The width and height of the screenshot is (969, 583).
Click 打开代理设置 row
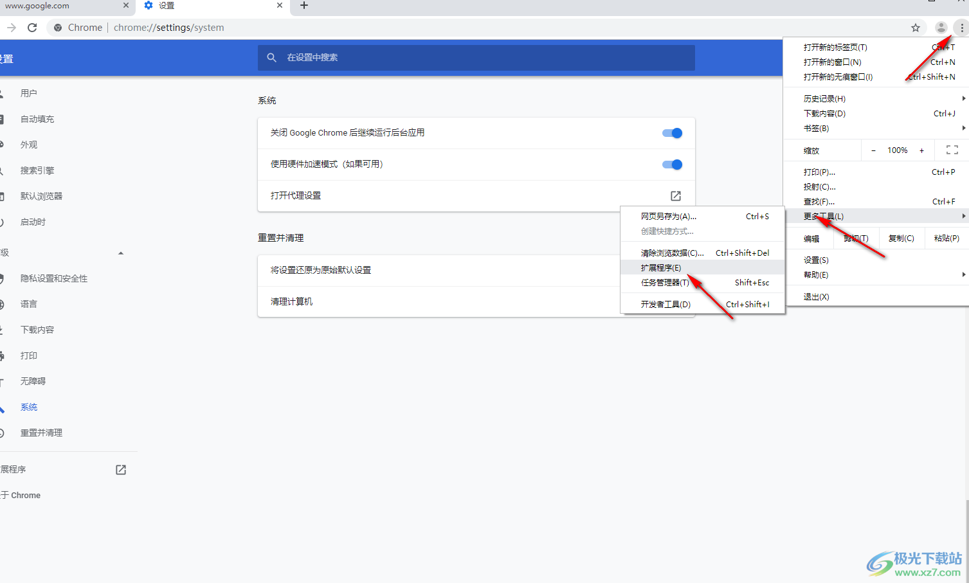pyautogui.click(x=476, y=195)
